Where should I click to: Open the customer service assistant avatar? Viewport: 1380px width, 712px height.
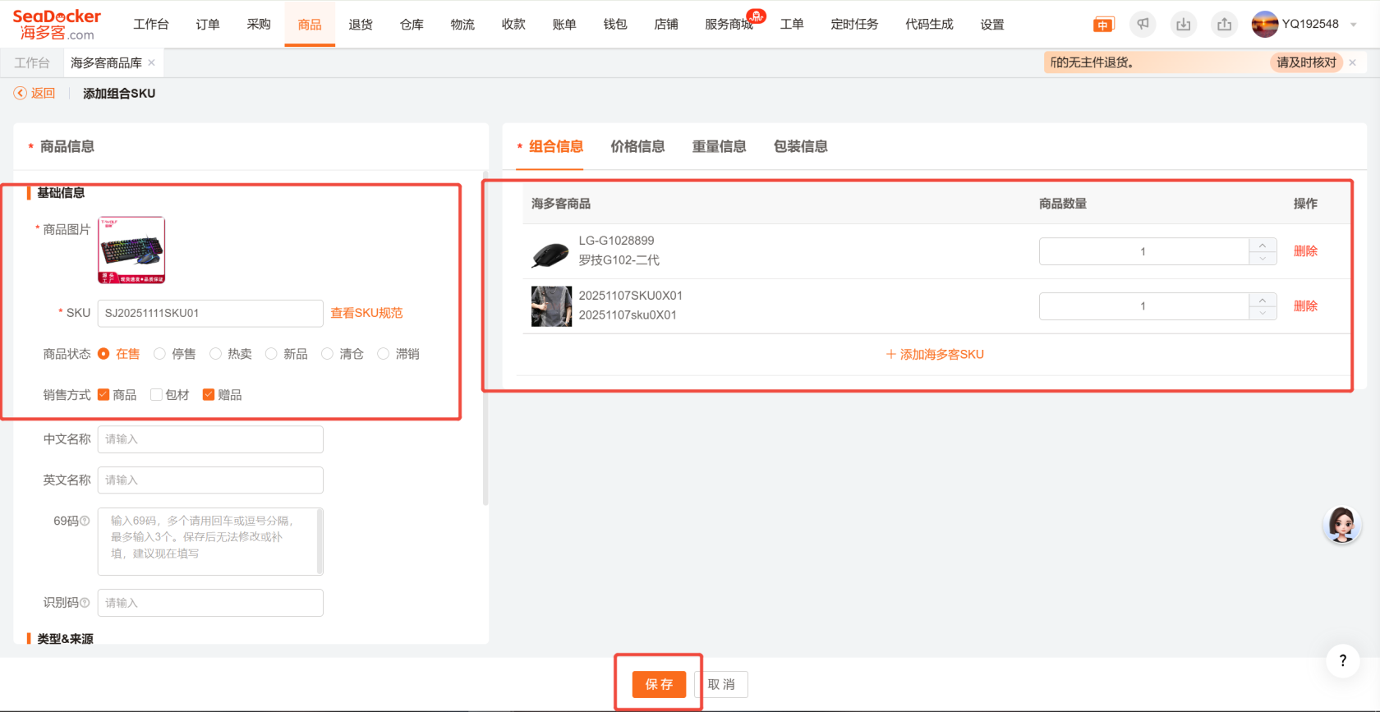(1341, 526)
